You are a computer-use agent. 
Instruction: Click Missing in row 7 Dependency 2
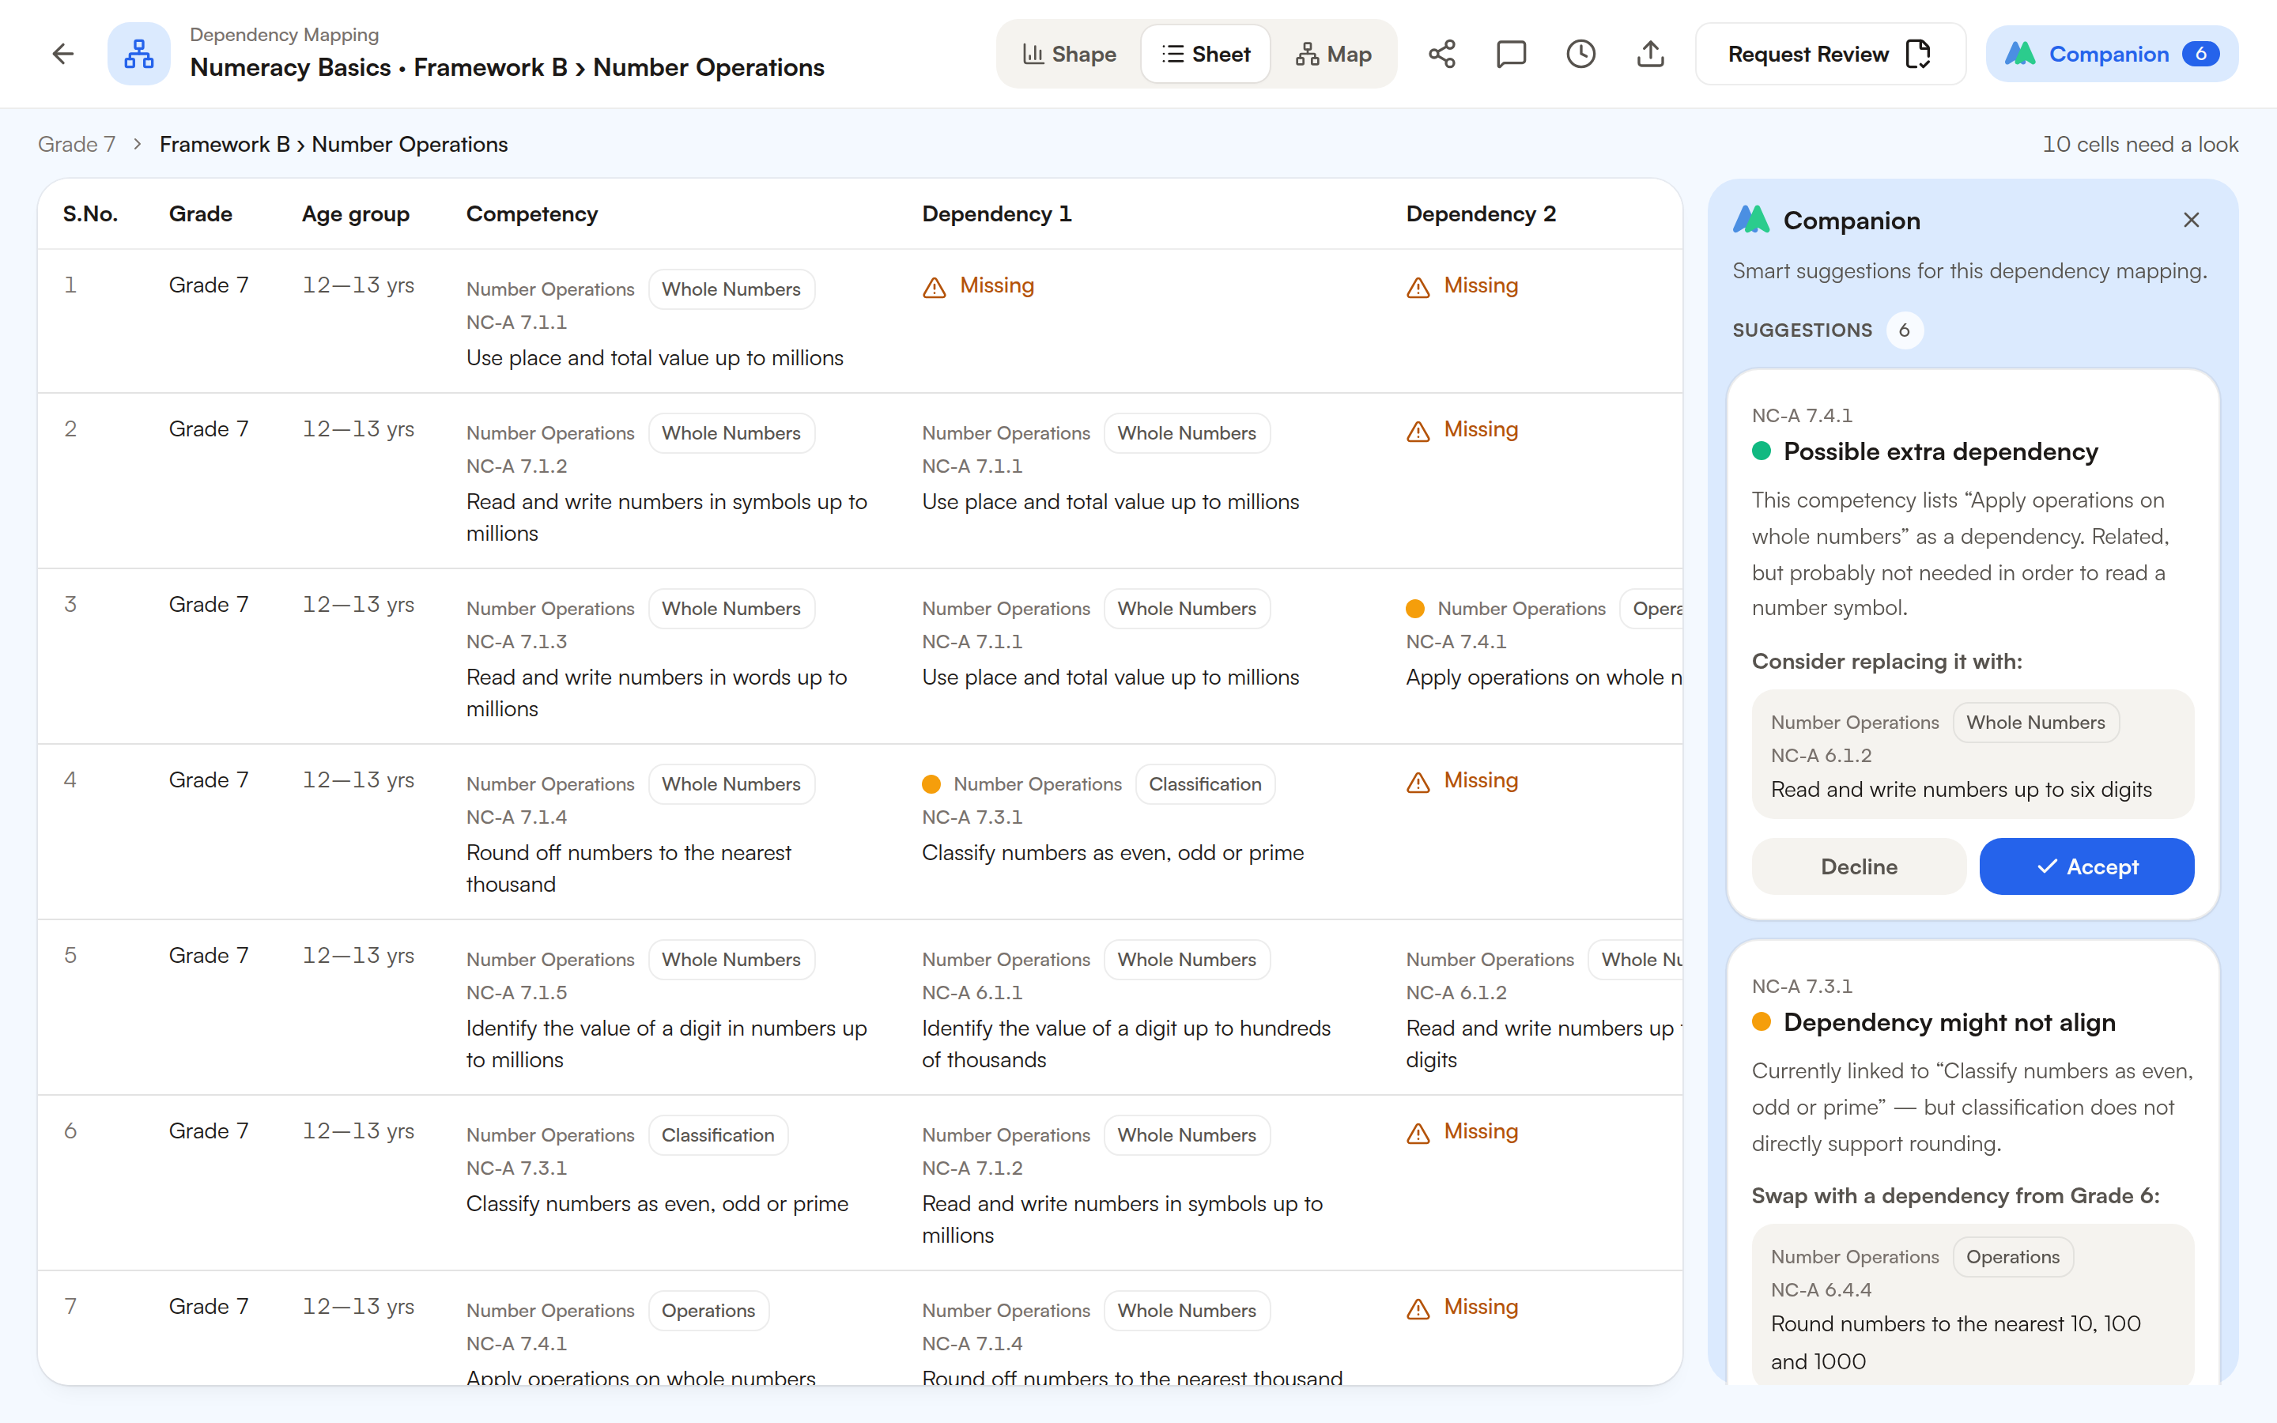(x=1463, y=1308)
